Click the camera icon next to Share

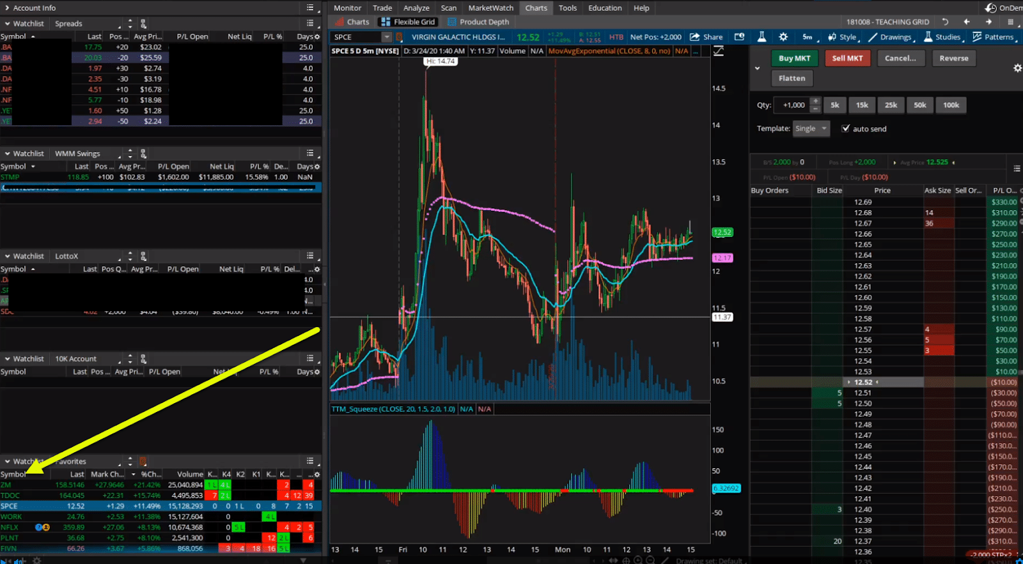click(739, 37)
